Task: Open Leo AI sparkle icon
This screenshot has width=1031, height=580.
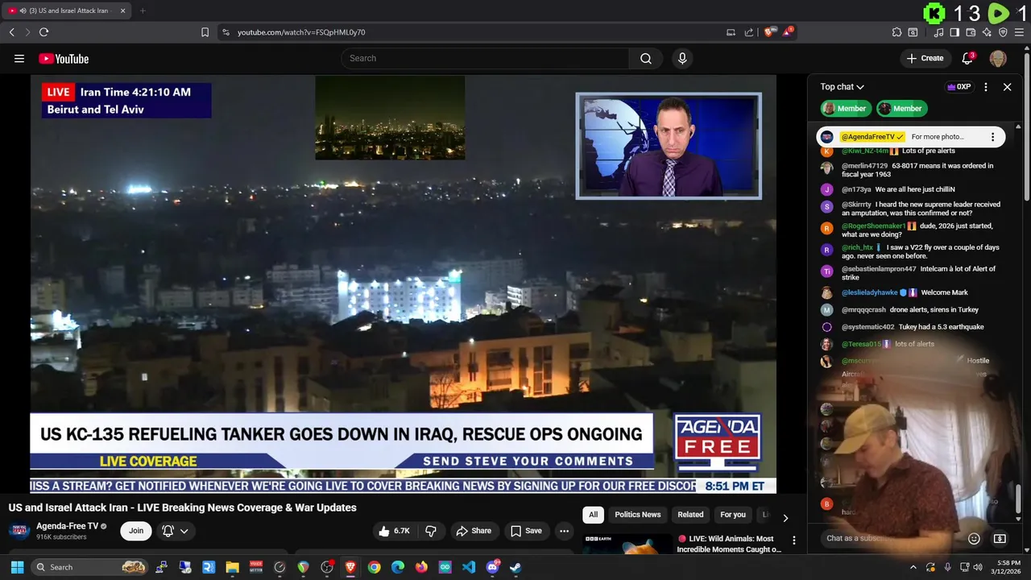Action: [987, 32]
